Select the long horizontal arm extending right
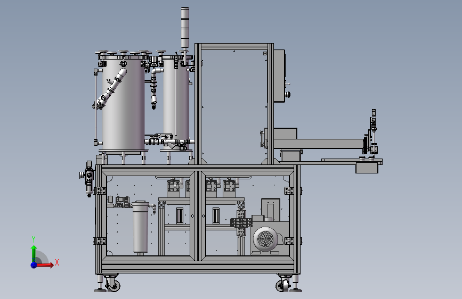 [x=318, y=144]
